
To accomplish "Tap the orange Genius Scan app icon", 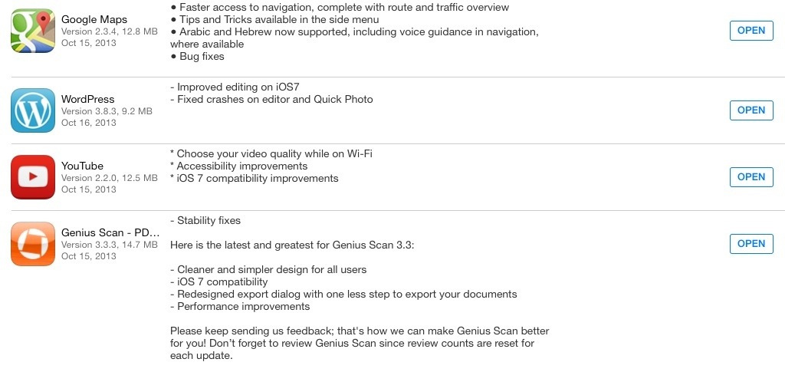I will [x=33, y=244].
